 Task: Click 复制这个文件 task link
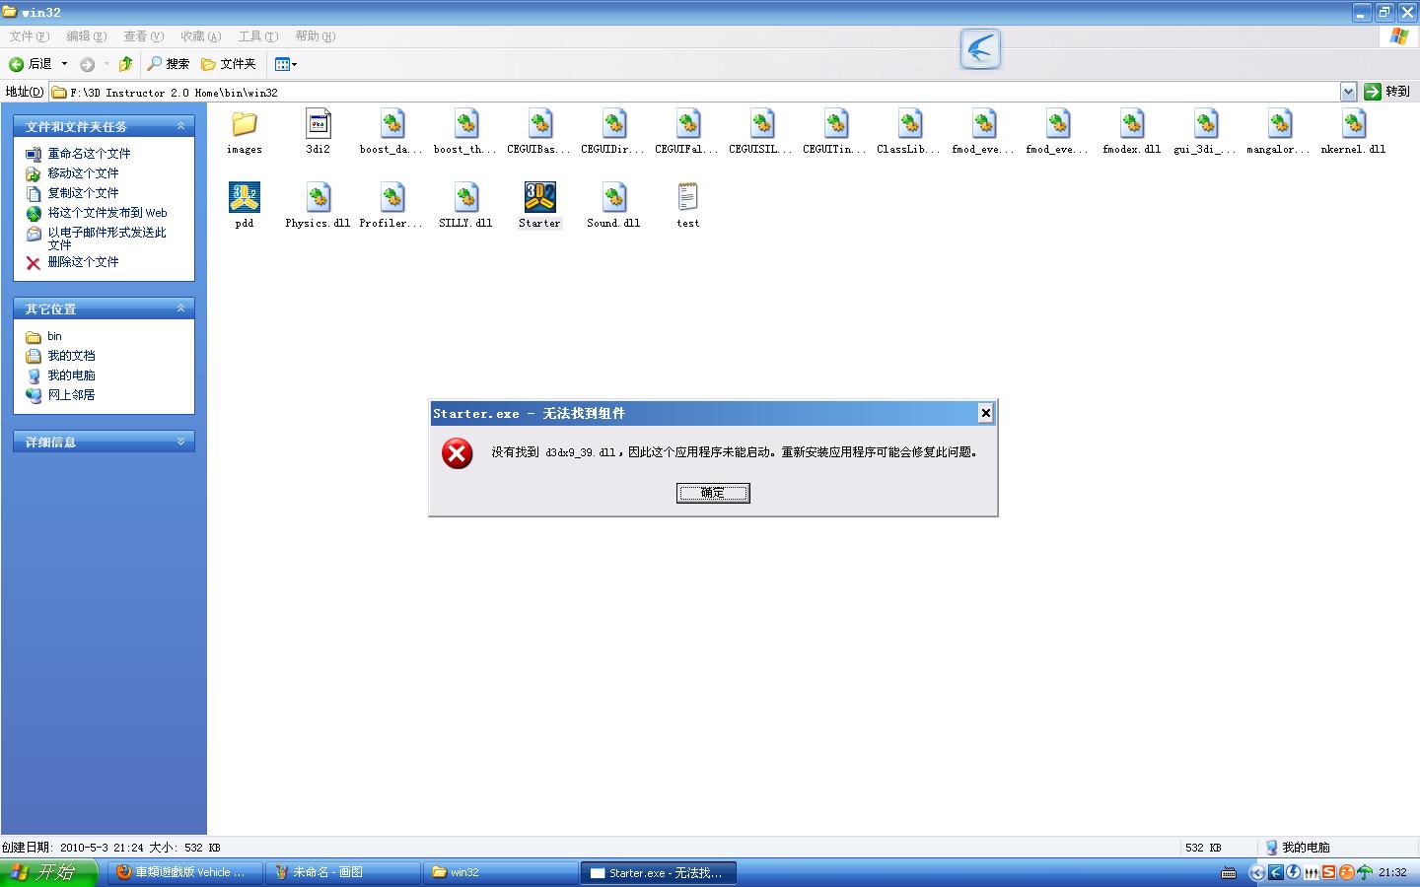point(83,193)
